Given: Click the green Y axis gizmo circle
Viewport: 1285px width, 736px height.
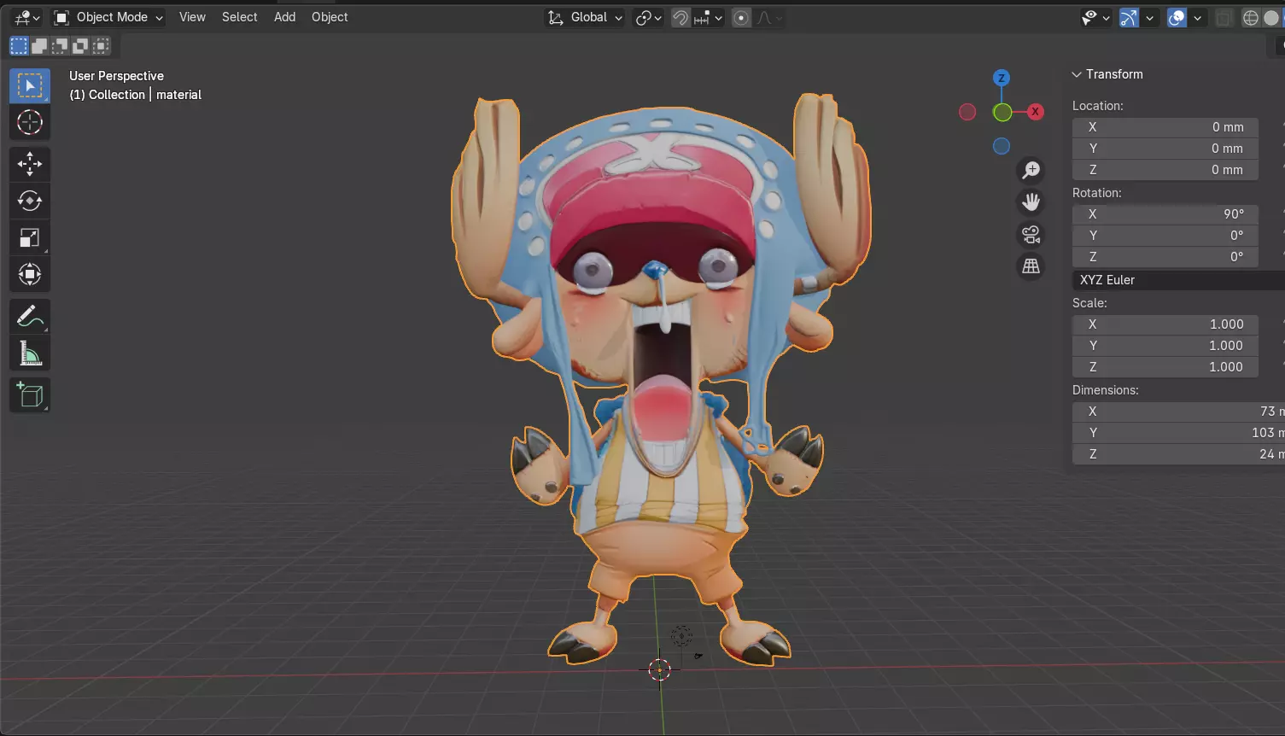Looking at the screenshot, I should 1002,112.
